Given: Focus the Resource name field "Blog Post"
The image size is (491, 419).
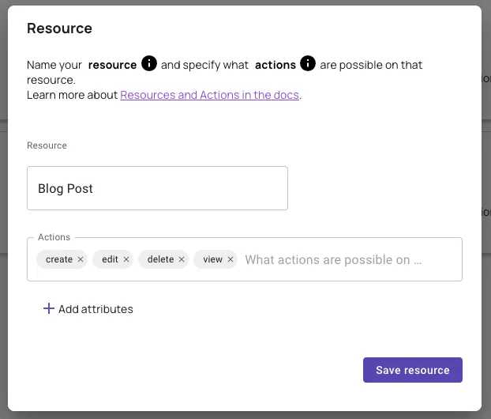Looking at the screenshot, I should point(157,188).
